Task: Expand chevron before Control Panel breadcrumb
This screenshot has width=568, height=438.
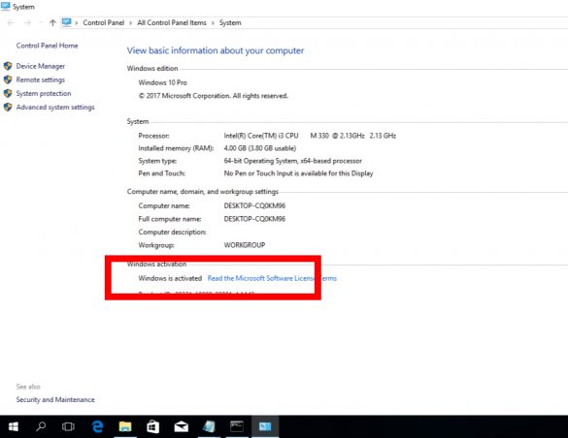Action: point(77,23)
